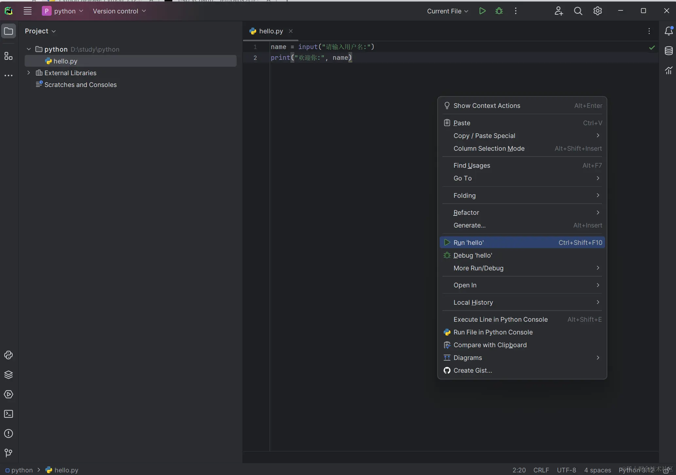676x475 pixels.
Task: Close the hello.py editor tab
Action: coord(291,31)
